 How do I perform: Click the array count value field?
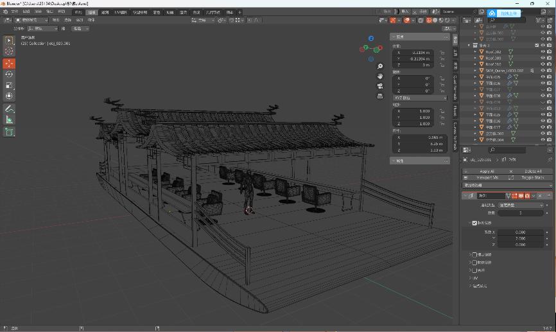tap(520, 213)
